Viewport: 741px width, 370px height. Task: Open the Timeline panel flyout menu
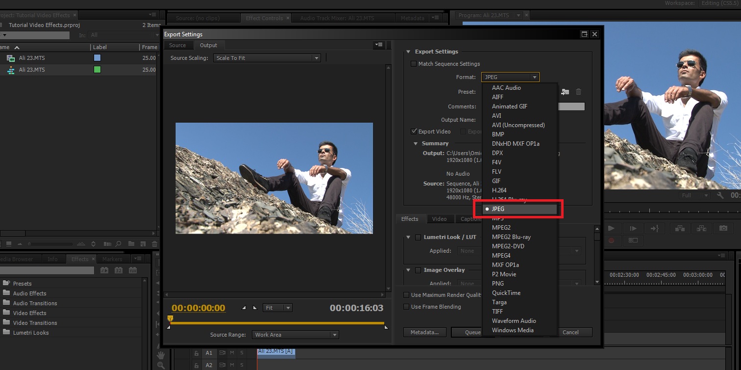[721, 255]
